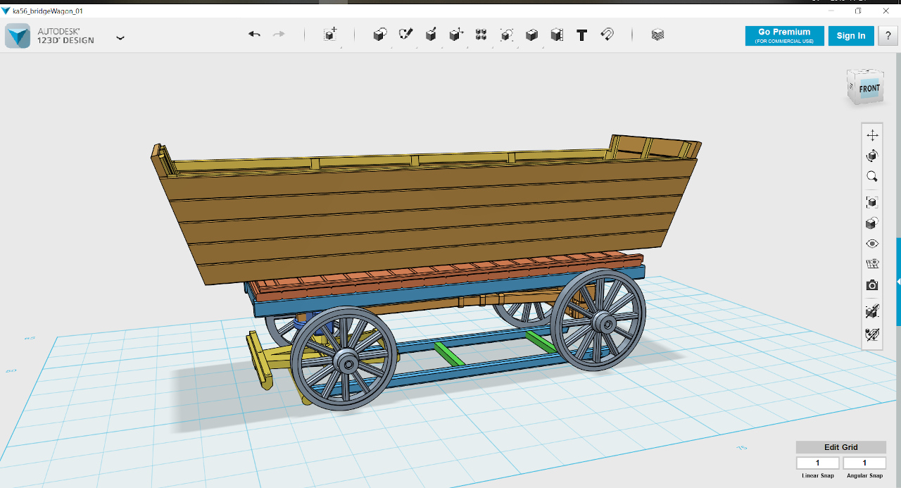Open the Primitives tool menu
Screen dimensions: 901x488
click(x=380, y=35)
